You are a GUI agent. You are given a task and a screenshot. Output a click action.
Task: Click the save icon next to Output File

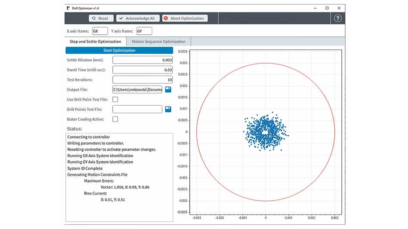click(x=168, y=89)
